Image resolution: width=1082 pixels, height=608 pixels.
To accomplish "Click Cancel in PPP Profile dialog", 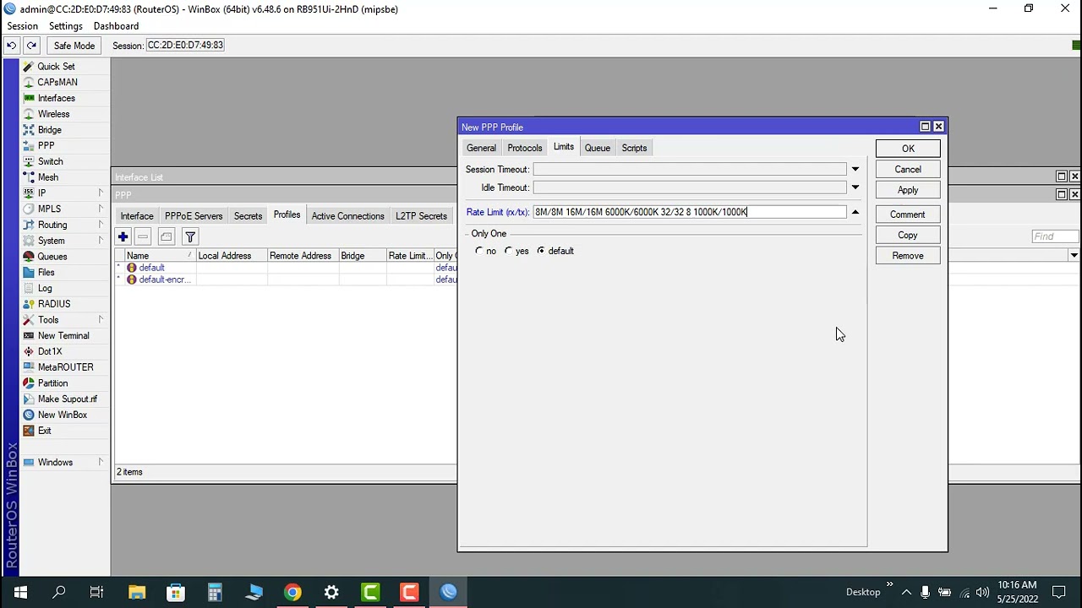I will coord(908,169).
